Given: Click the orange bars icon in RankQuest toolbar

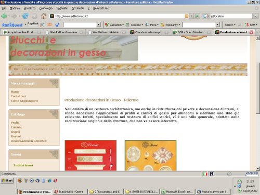Looking at the screenshot, I should [x=50, y=25].
